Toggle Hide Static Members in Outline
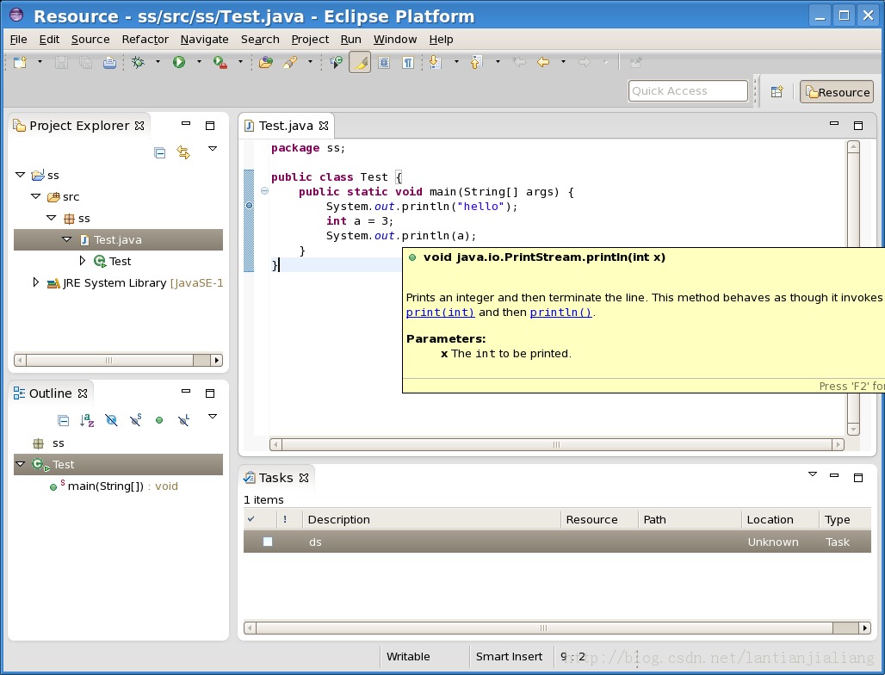This screenshot has height=675, width=885. pos(135,420)
